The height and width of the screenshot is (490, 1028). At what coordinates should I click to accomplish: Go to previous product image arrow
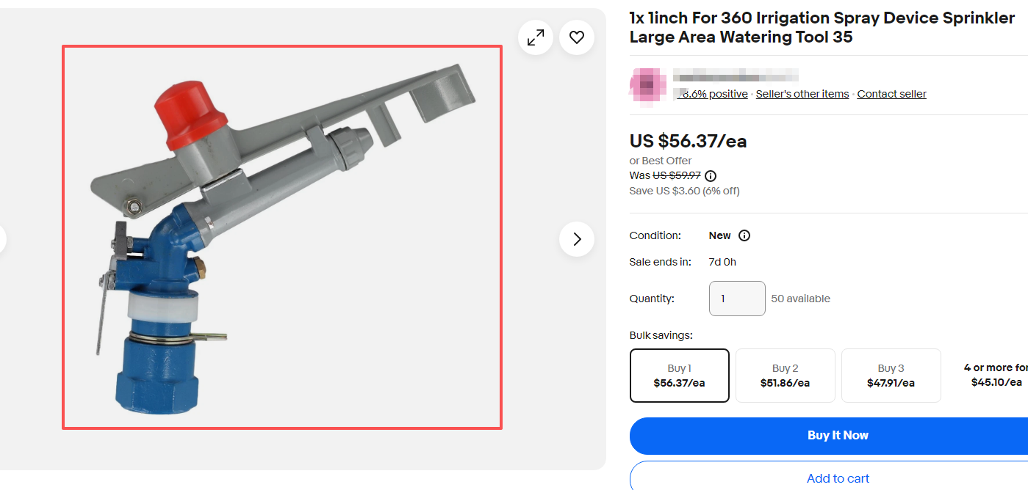[x=2, y=239]
